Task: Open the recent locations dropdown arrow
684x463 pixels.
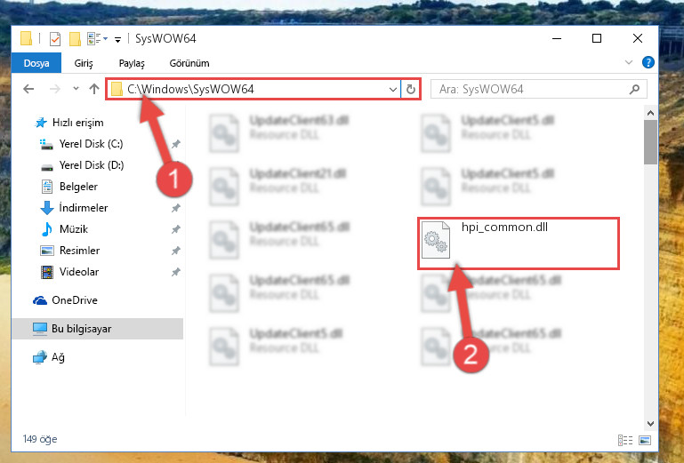Action: [x=76, y=89]
